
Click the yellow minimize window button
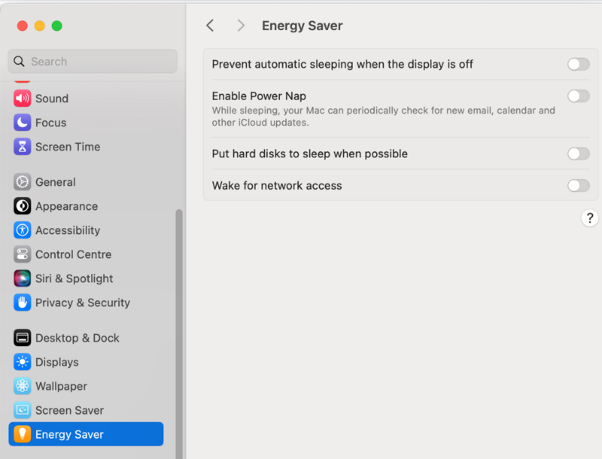click(40, 26)
